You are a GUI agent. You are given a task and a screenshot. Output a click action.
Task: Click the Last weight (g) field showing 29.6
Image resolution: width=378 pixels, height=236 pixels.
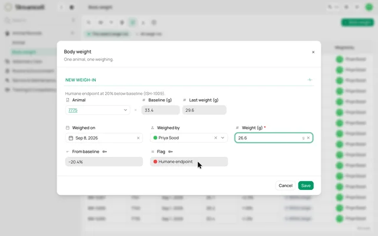coord(204,110)
